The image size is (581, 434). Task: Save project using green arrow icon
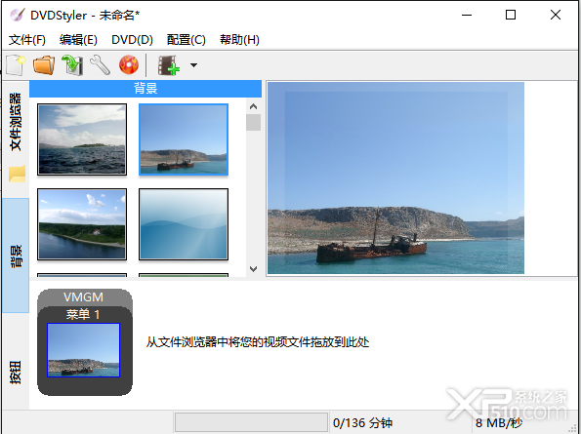tap(72, 65)
